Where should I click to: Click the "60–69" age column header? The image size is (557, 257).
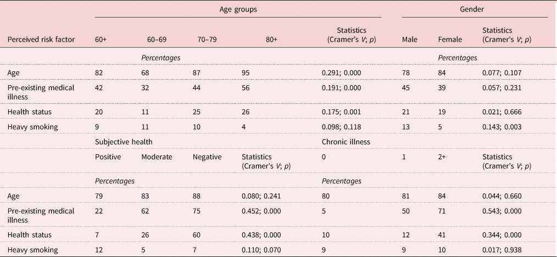pos(155,40)
